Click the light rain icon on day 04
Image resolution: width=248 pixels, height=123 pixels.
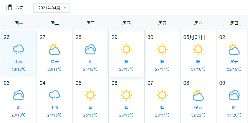tap(54, 95)
